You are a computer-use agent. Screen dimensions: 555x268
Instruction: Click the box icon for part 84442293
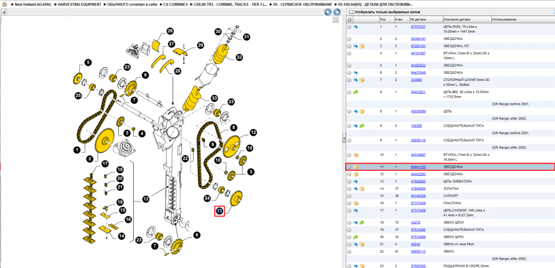tap(356, 174)
